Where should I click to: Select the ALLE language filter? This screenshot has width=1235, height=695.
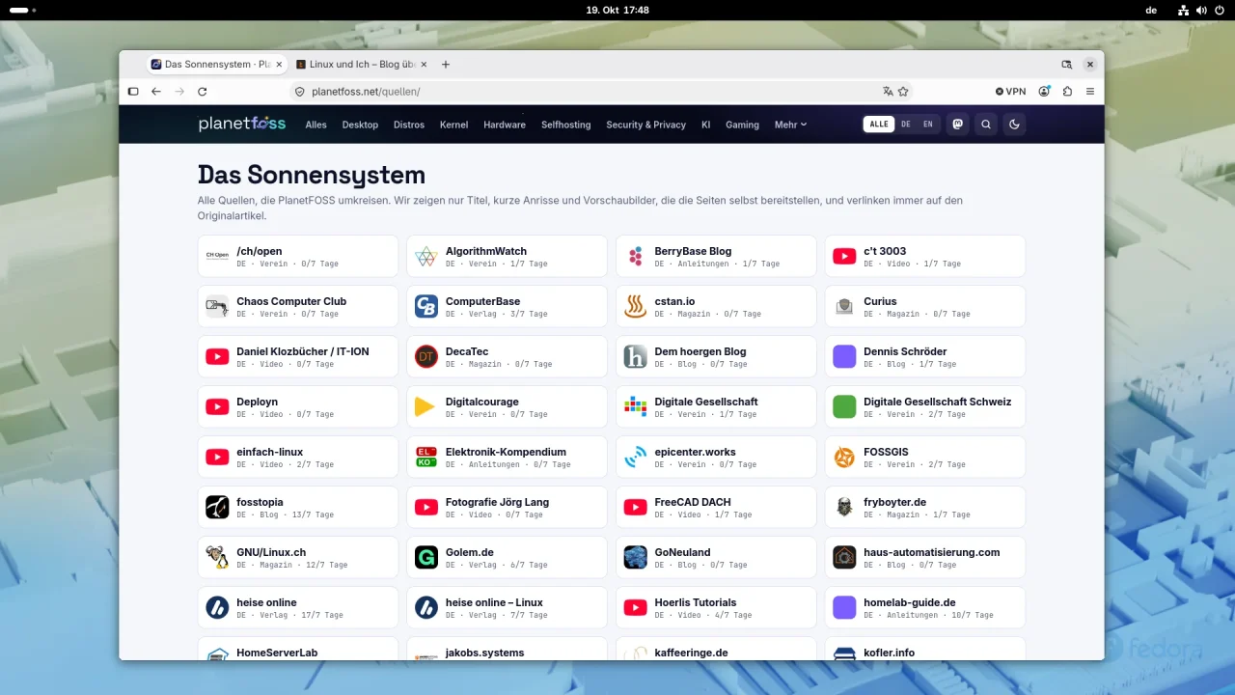[879, 125]
